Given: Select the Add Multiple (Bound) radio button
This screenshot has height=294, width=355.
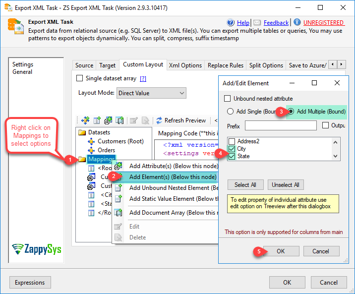Looking at the screenshot, I should [291, 112].
